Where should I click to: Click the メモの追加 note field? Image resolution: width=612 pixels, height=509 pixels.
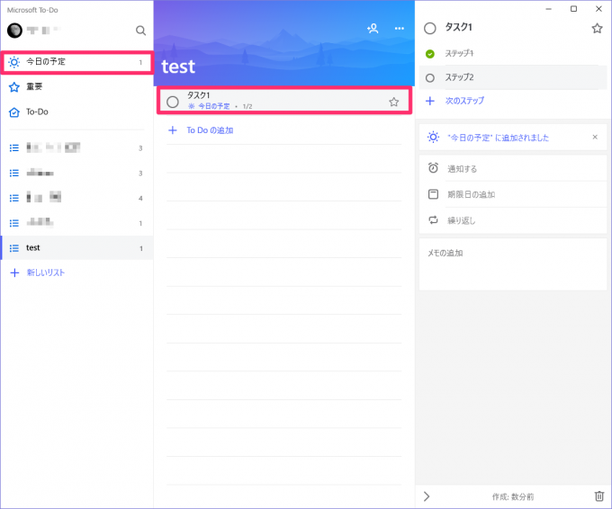[x=512, y=264]
